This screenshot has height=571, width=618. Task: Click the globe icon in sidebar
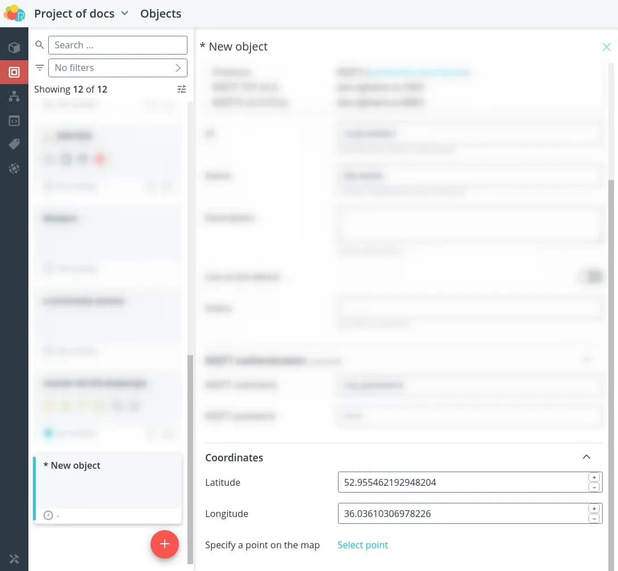point(14,169)
